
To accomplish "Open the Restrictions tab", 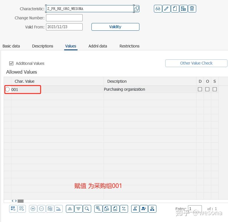I will coord(129,46).
